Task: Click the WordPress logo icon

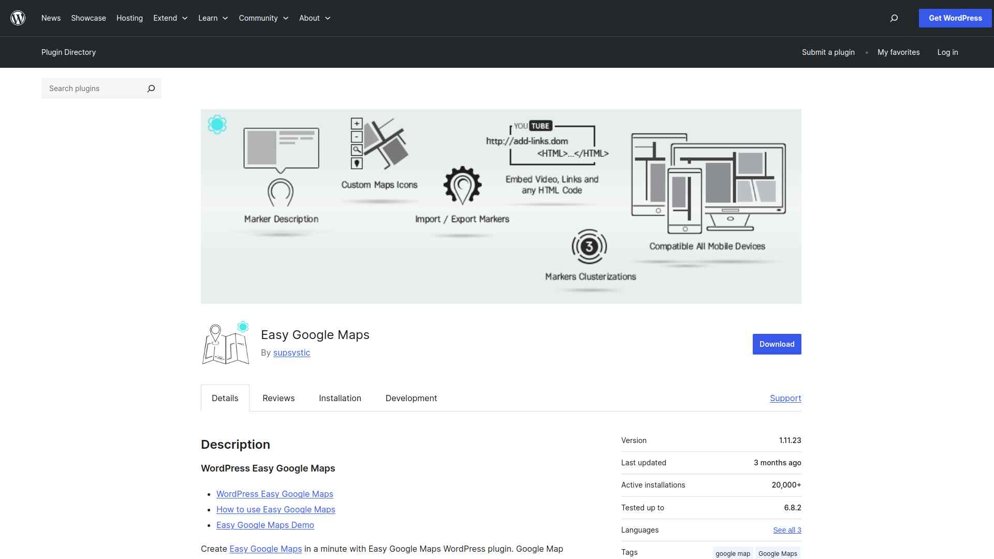Action: (x=18, y=18)
